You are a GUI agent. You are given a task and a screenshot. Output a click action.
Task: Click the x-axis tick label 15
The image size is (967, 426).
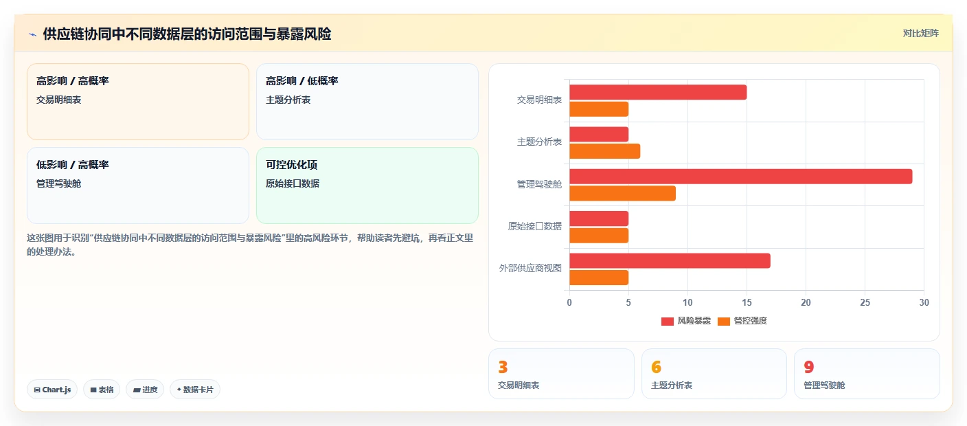coord(747,303)
